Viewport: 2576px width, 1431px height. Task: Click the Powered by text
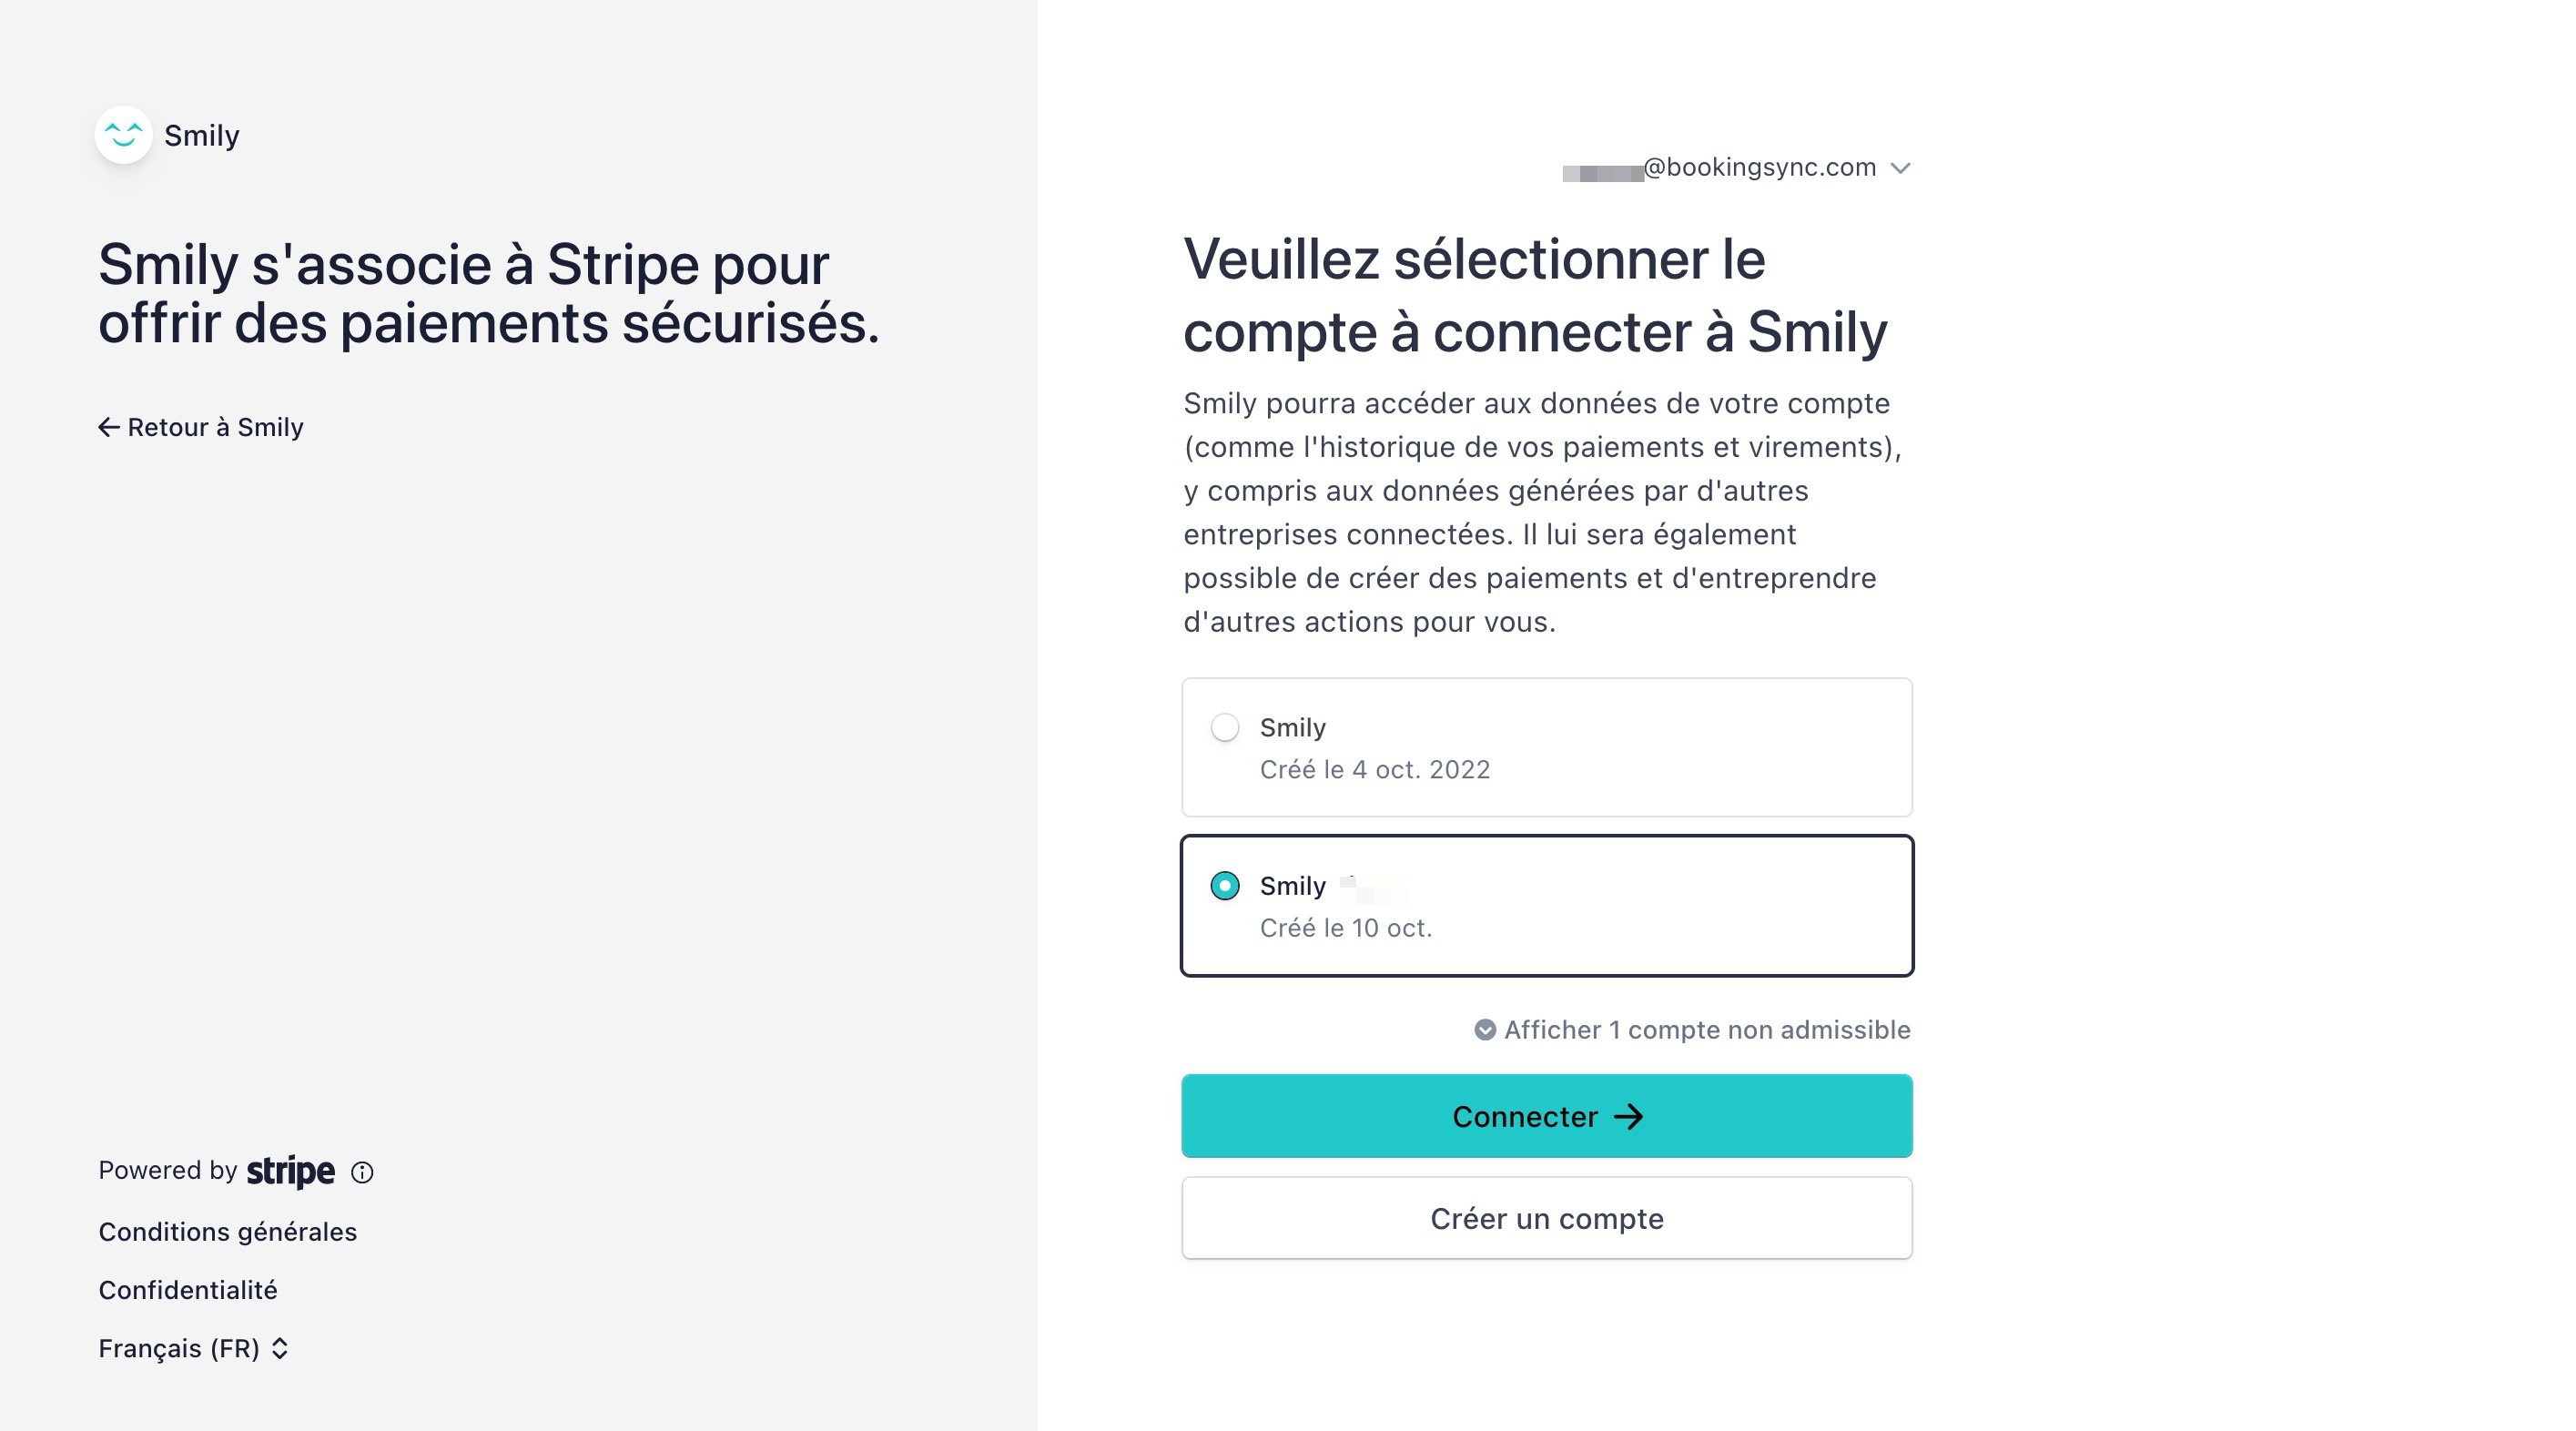[x=167, y=1171]
